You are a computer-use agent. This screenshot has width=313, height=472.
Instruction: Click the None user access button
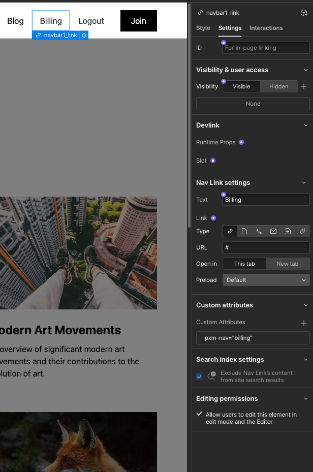click(253, 104)
